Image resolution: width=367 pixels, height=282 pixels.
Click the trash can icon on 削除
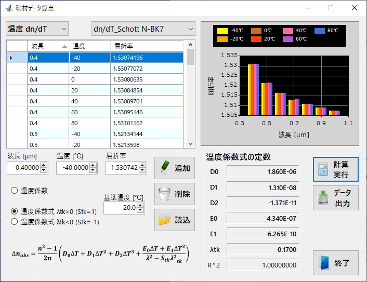[x=164, y=194]
